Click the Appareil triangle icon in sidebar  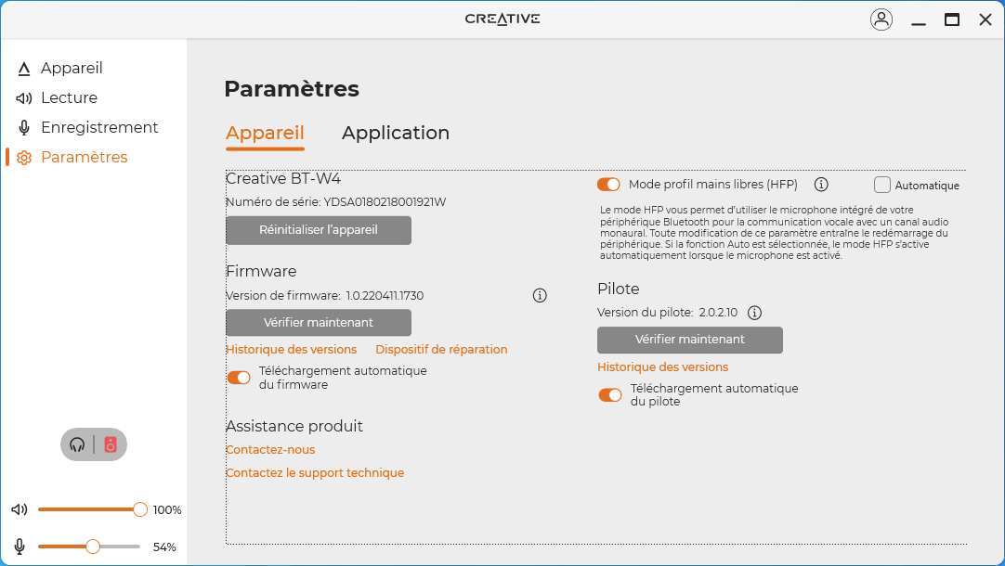click(24, 69)
